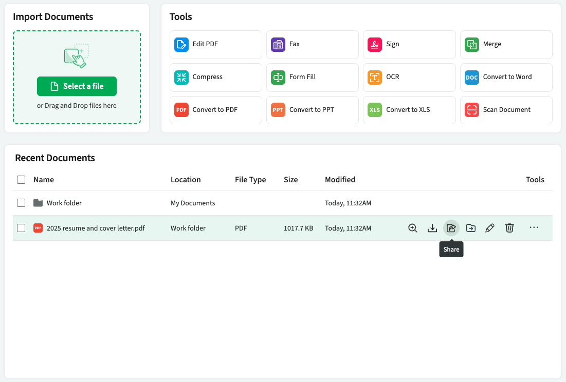The width and height of the screenshot is (566, 382).
Task: Click the Share icon for the resume PDF
Action: click(x=451, y=228)
